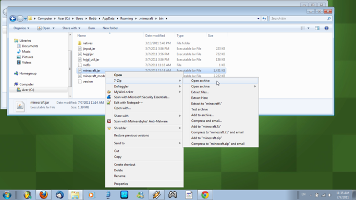Open the Share with toolbar dropdown
The width and height of the screenshot is (356, 200).
point(71,28)
